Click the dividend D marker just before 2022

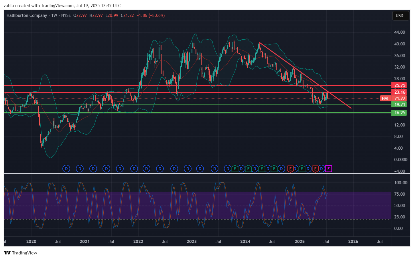[x=134, y=169]
